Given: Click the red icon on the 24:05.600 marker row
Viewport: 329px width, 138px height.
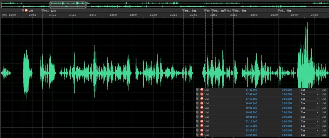Looking at the screenshot, I should point(202,135).
